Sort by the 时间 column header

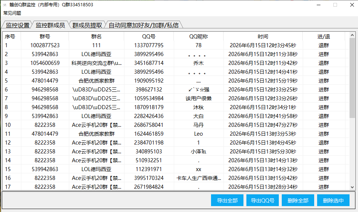[x=263, y=37]
